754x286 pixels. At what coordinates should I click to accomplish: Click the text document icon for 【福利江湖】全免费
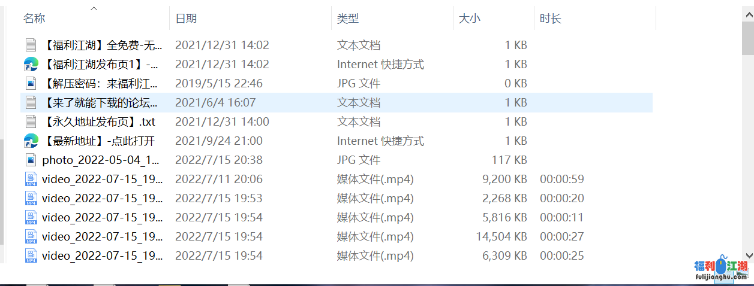point(31,45)
